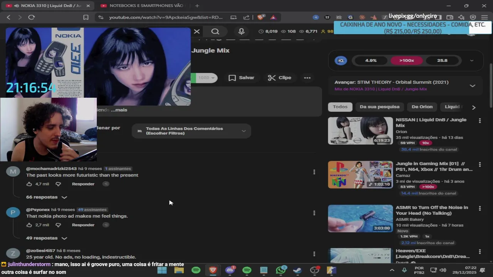Click the share icon in the address bar
Screen dimensions: 493x277
[x=246, y=17]
